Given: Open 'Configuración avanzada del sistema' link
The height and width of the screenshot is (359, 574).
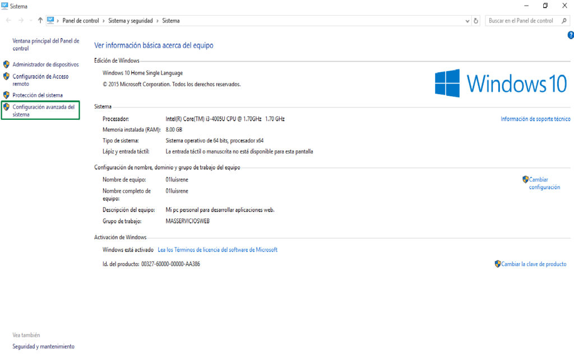Looking at the screenshot, I should tap(43, 110).
